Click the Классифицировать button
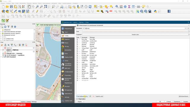Image resolution: width=190 pixels, height=107 pixels. tap(82, 96)
